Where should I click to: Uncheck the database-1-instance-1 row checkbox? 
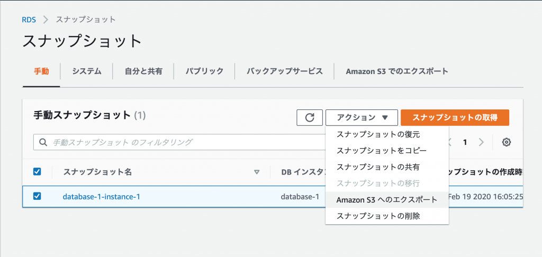(x=37, y=196)
